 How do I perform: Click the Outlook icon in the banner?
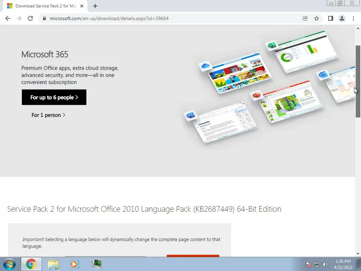[x=323, y=75]
